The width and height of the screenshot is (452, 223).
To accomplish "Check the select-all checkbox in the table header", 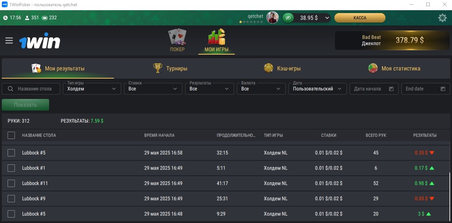I will coord(11,135).
